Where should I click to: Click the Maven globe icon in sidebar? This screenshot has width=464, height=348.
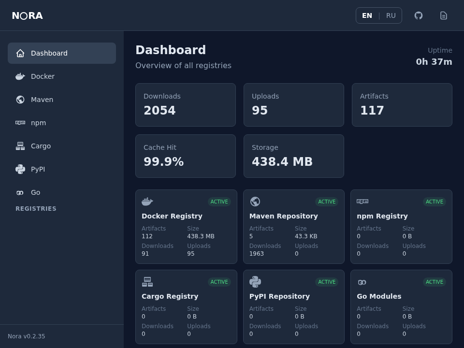coord(20,100)
